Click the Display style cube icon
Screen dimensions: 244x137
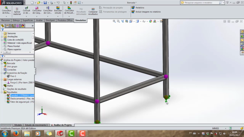(x=137, y=21)
